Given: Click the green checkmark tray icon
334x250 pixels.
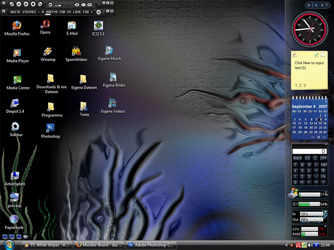Looking at the screenshot, I should (304, 245).
